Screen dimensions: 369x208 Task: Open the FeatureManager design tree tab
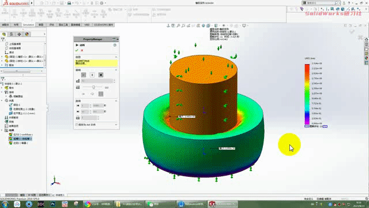pos(4,34)
